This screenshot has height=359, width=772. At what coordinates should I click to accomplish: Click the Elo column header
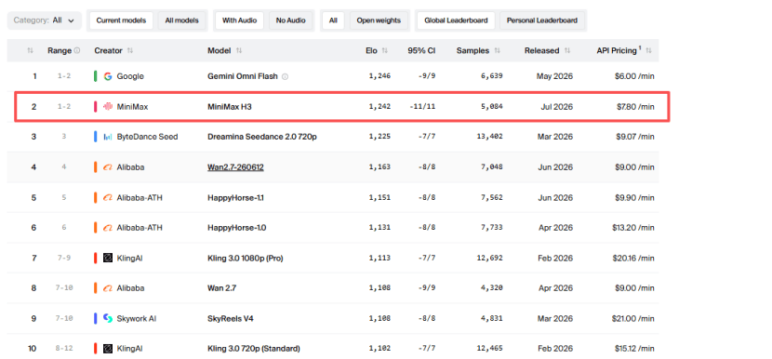click(371, 51)
